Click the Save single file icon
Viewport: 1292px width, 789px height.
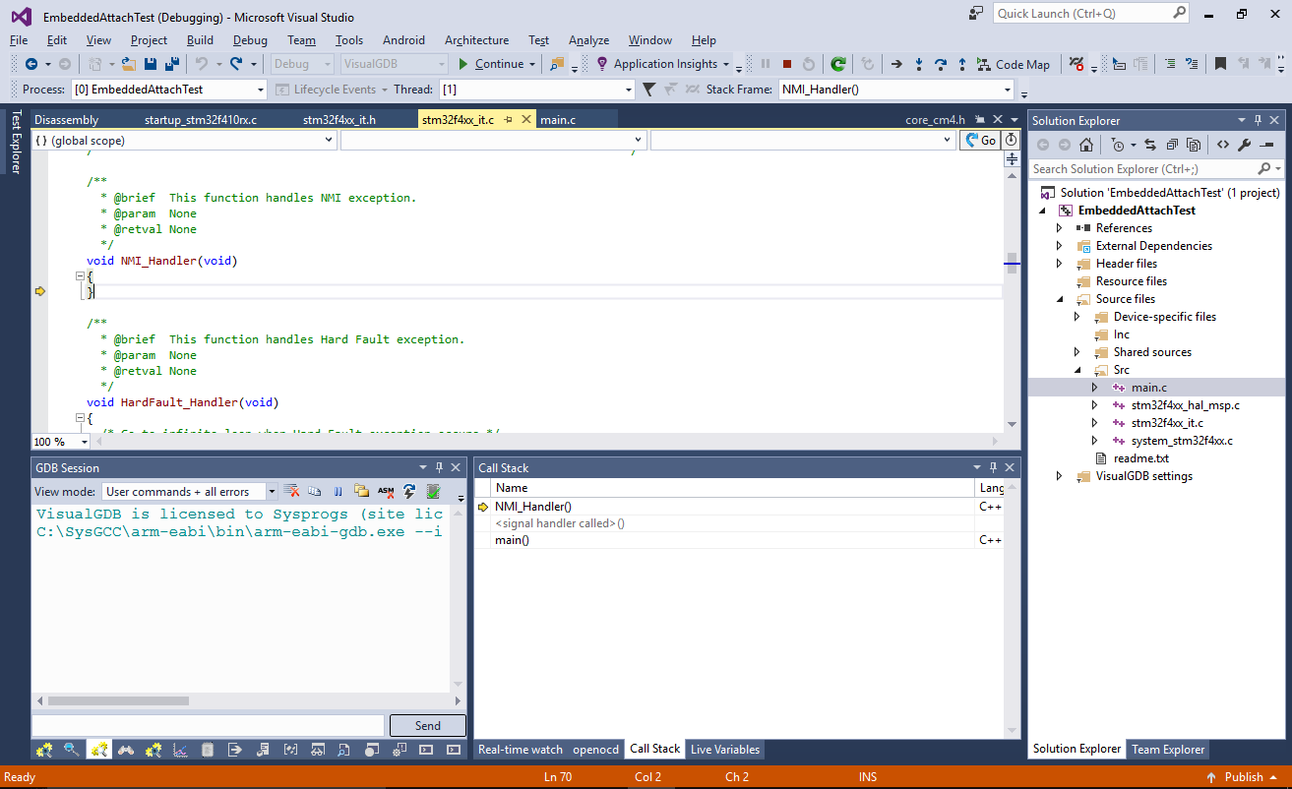[151, 64]
